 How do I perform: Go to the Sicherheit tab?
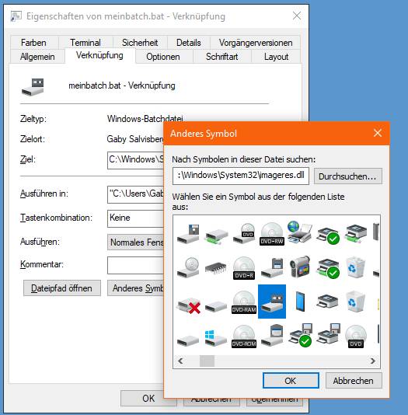140,43
